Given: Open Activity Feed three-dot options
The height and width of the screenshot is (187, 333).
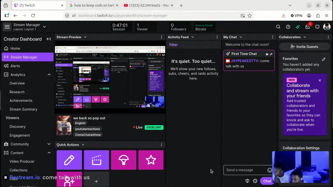Looking at the screenshot, I should pos(217,37).
